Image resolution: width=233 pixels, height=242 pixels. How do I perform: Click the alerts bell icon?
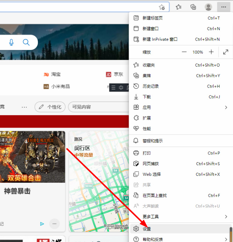point(136,140)
